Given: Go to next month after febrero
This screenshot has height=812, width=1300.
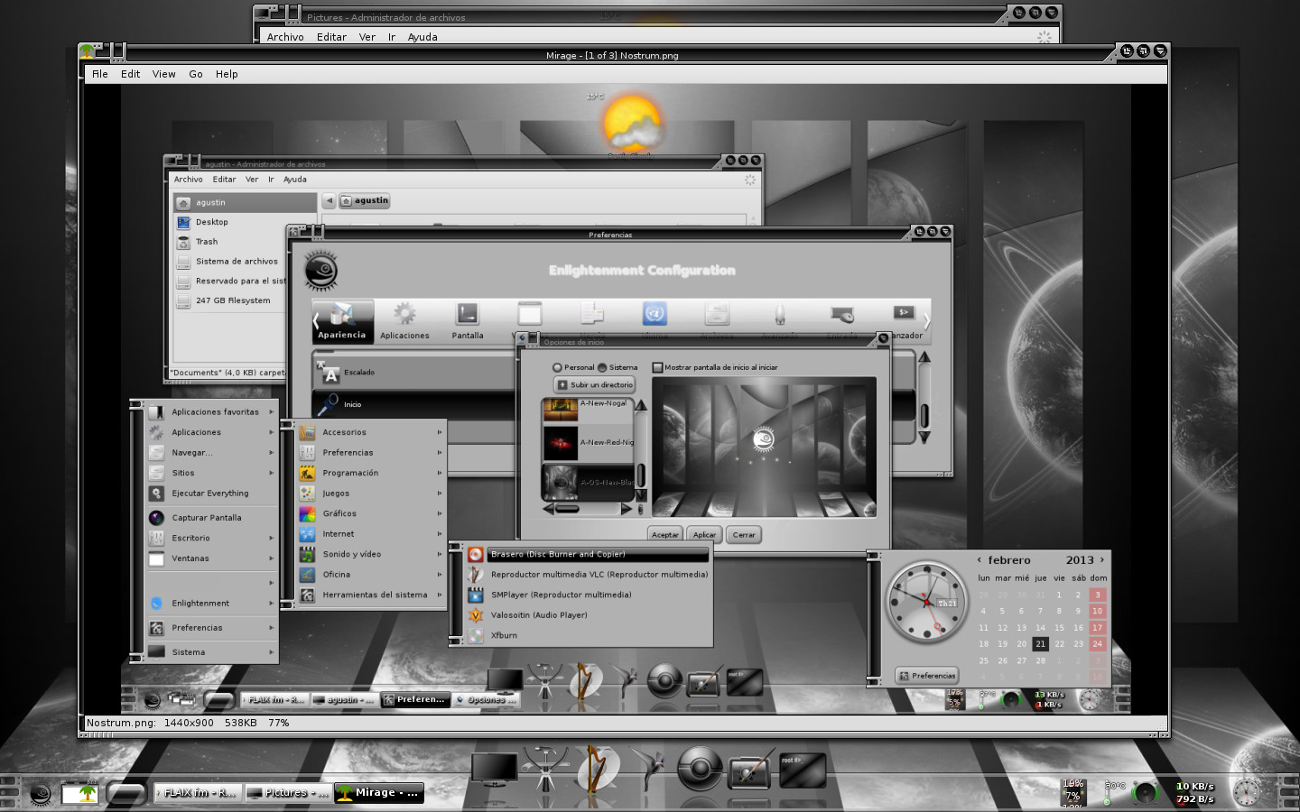Looking at the screenshot, I should point(1101,560).
